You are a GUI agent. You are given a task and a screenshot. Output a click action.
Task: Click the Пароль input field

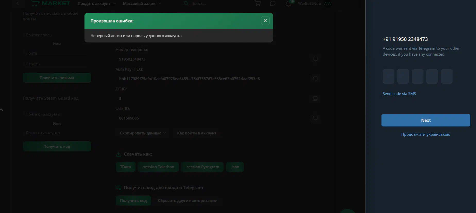(57, 64)
